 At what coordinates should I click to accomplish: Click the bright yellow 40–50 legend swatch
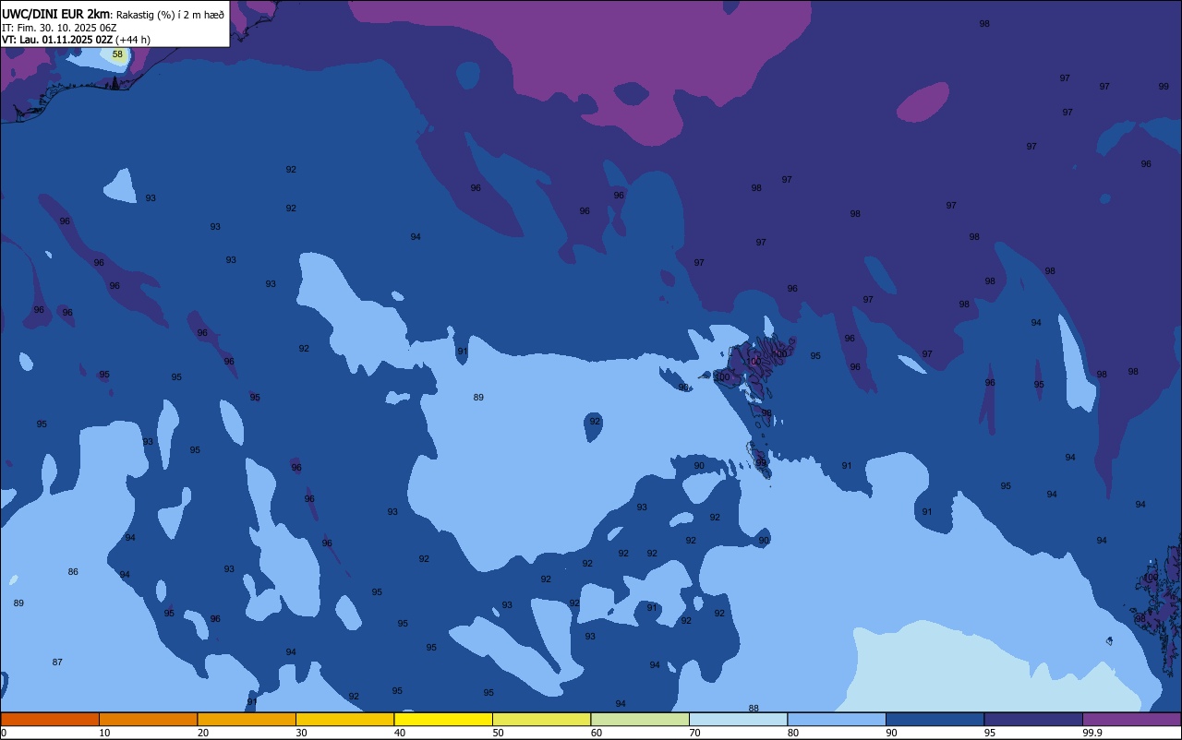[x=443, y=719]
